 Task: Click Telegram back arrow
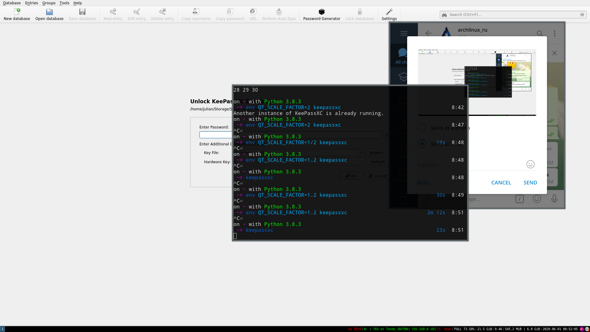pyautogui.click(x=428, y=33)
